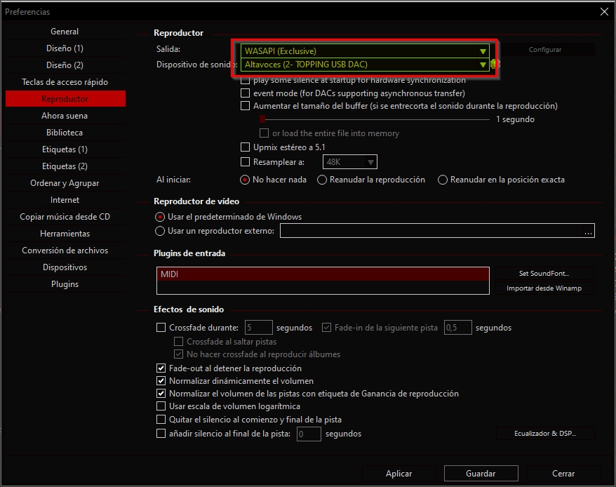Click the añadir silencio seconds field
Image resolution: width=616 pixels, height=487 pixels.
[309, 434]
